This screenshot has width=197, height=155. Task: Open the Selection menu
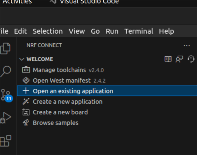48,31
